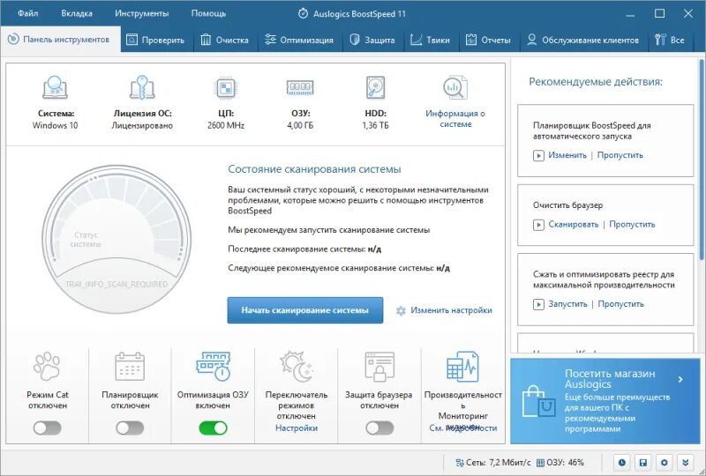The width and height of the screenshot is (706, 476).
Task: Click play icon next to Изменить
Action: click(538, 156)
